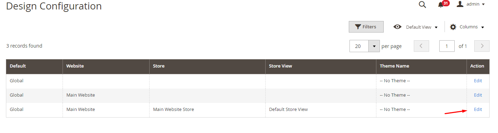Edit the Global default row
The image size is (498, 133).
[478, 81]
